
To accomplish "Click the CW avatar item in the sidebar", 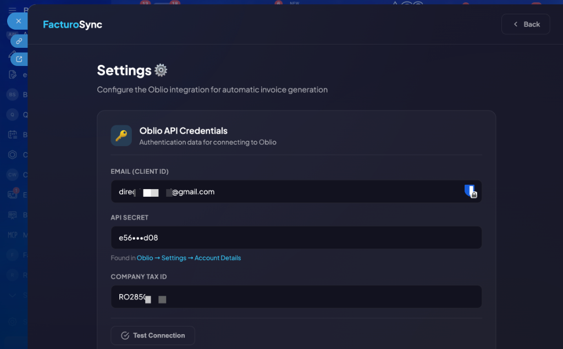I will tap(12, 175).
